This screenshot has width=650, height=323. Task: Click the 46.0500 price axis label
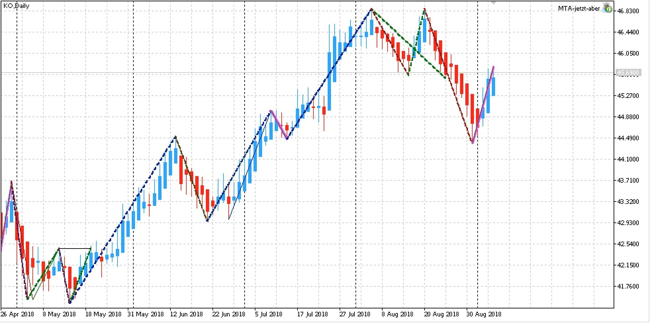point(628,53)
